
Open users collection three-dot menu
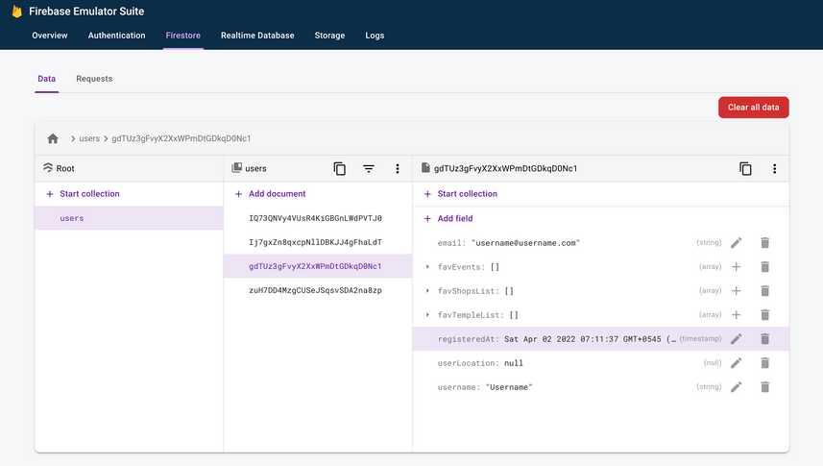pos(397,168)
